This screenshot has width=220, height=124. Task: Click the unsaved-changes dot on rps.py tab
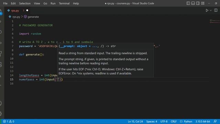coord(27,10)
